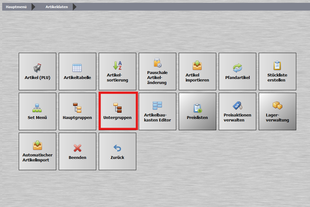Image resolution: width=310 pixels, height=207 pixels.
Task: Open Pauschale Artikeländerung tile
Action: point(157,71)
